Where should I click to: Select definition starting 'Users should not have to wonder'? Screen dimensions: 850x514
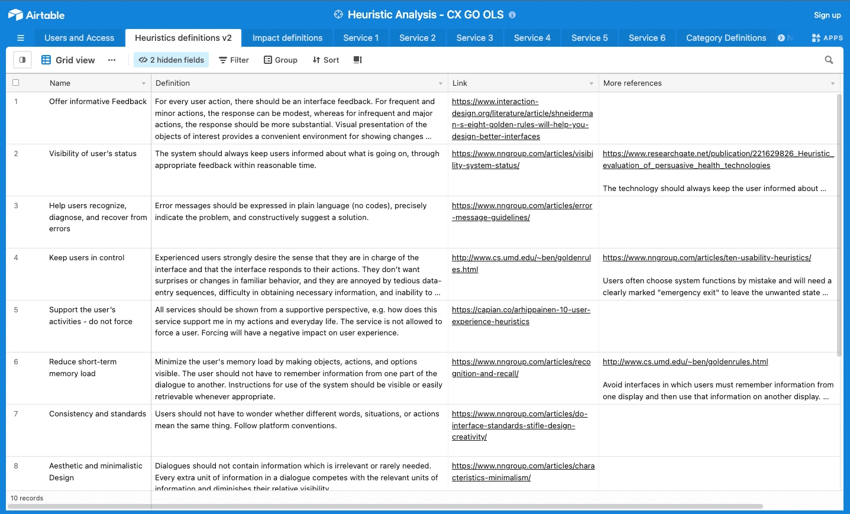pos(300,431)
